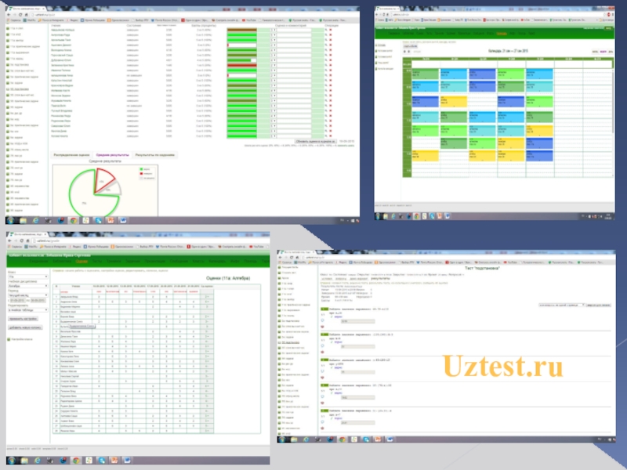Open Chrome from the test window taskbar

(x=342, y=439)
